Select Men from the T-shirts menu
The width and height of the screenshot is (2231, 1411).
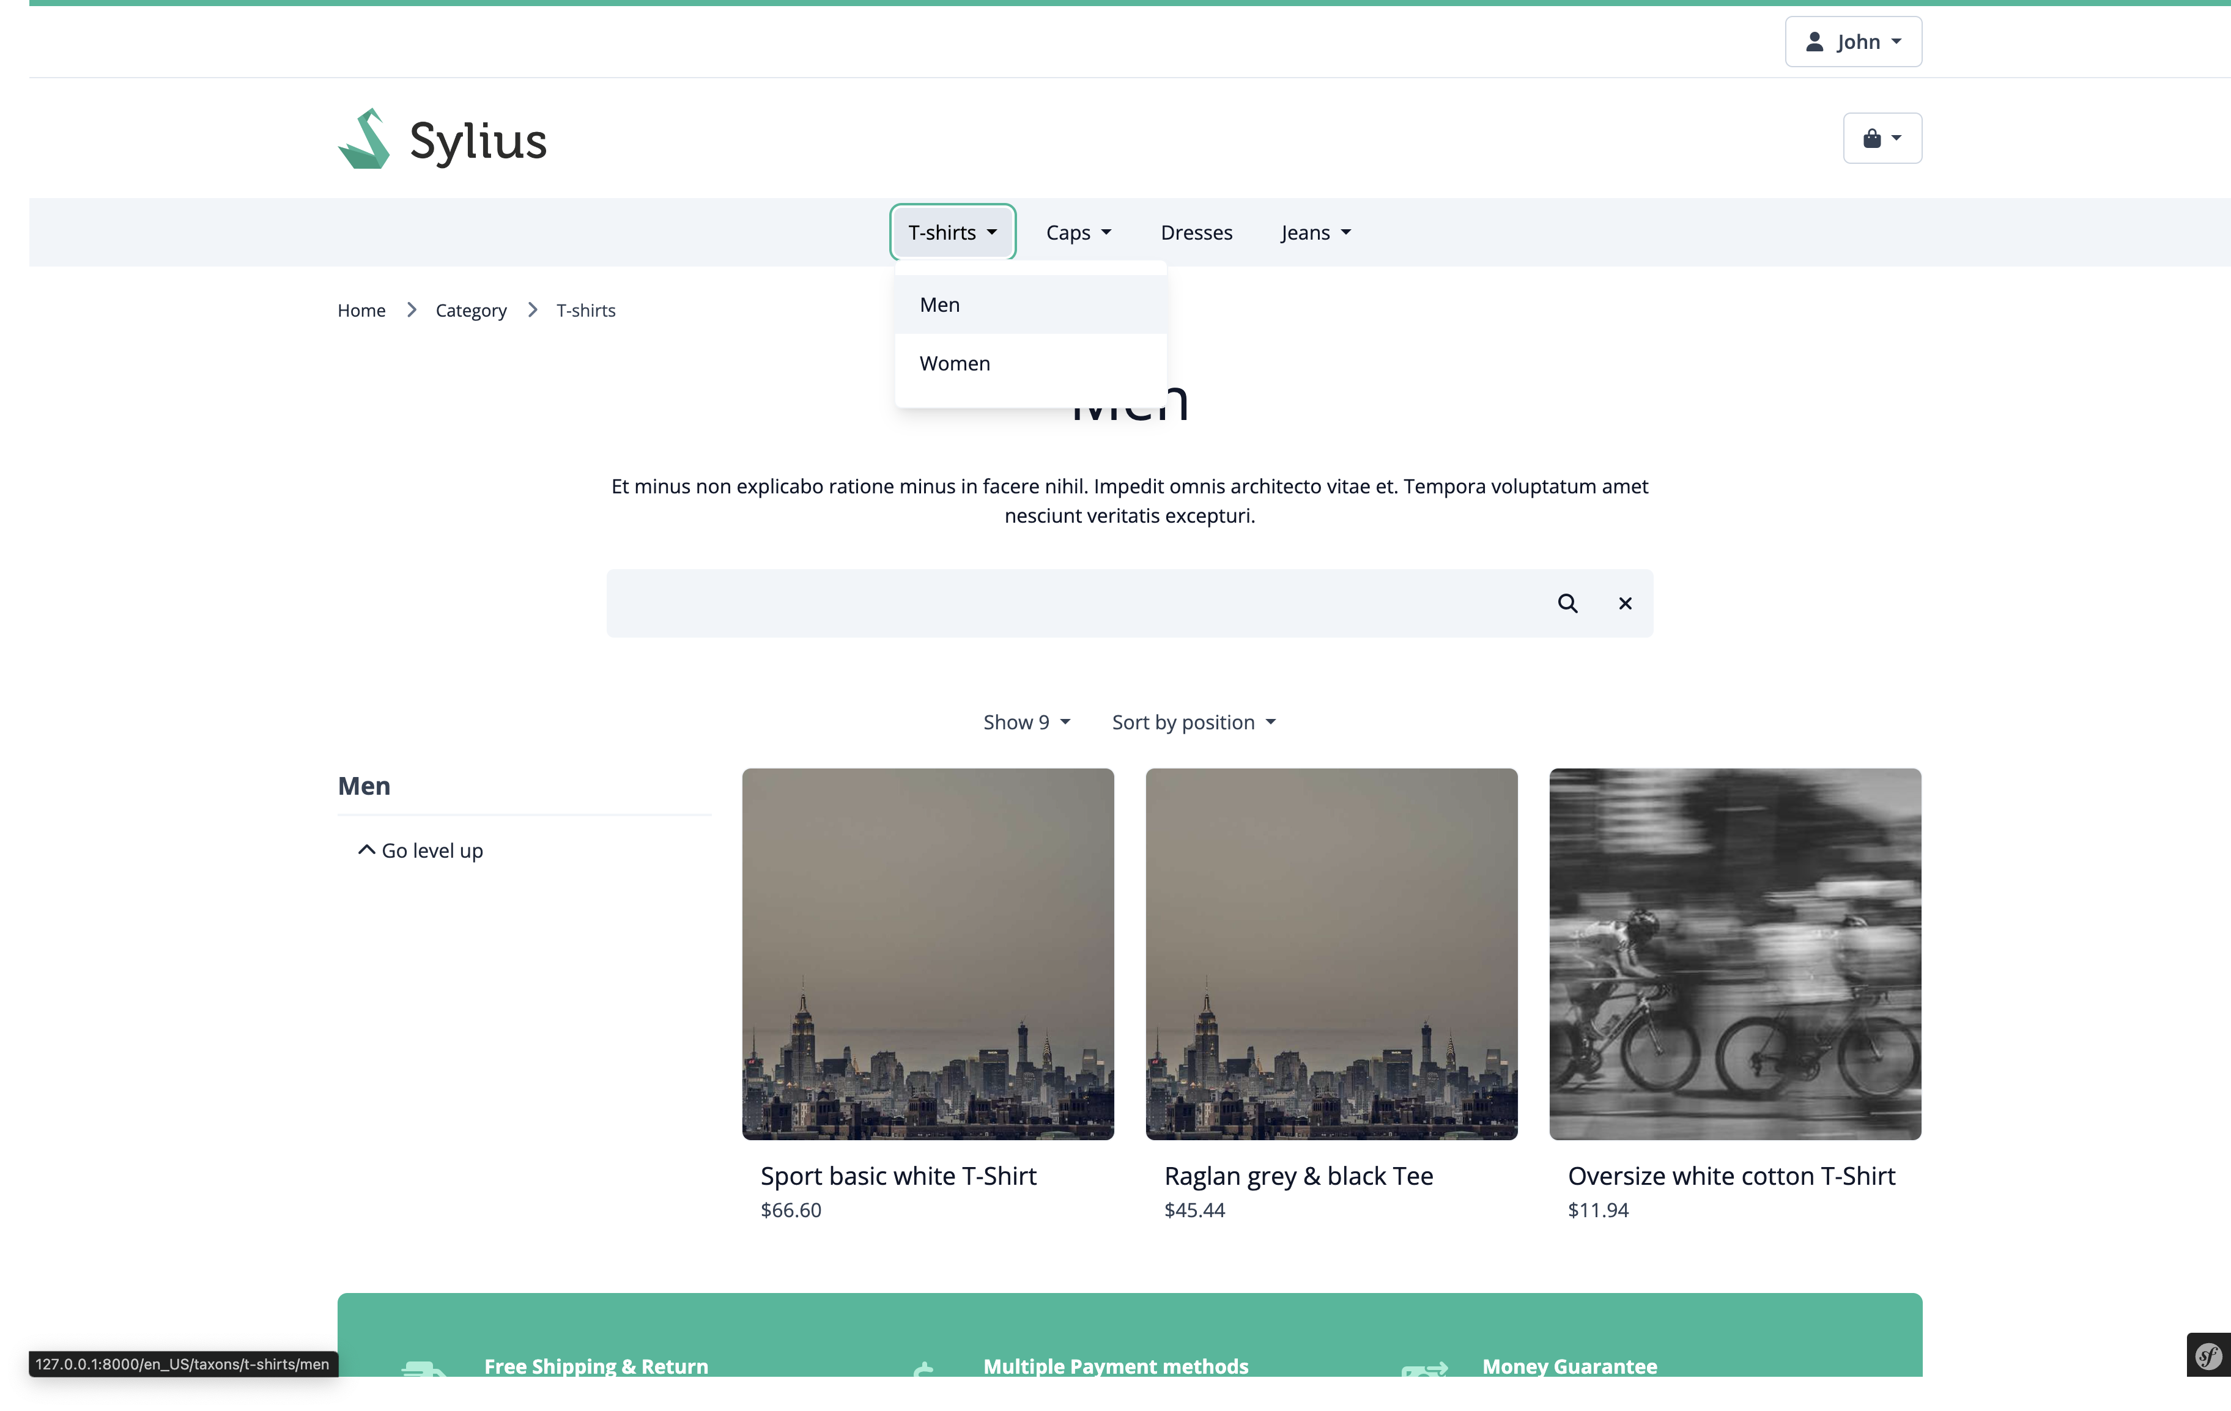pyautogui.click(x=939, y=305)
